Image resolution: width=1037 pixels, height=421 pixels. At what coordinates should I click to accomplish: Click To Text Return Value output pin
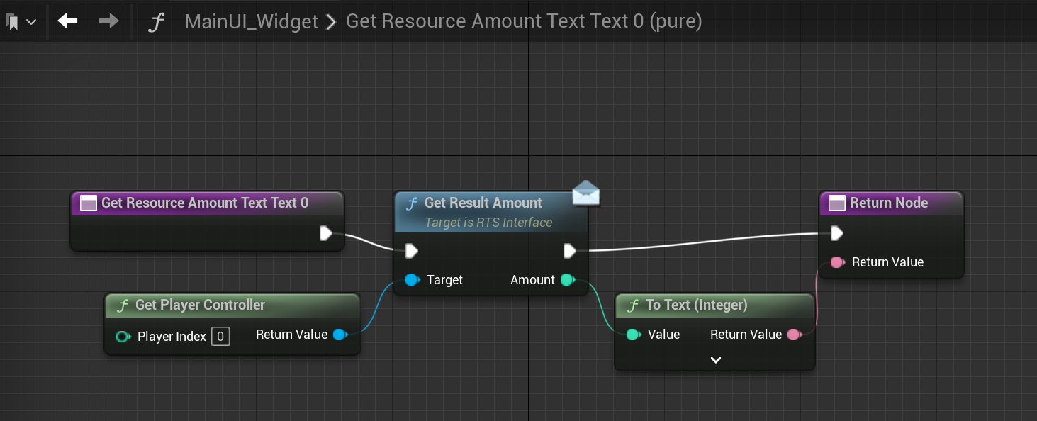click(x=795, y=335)
